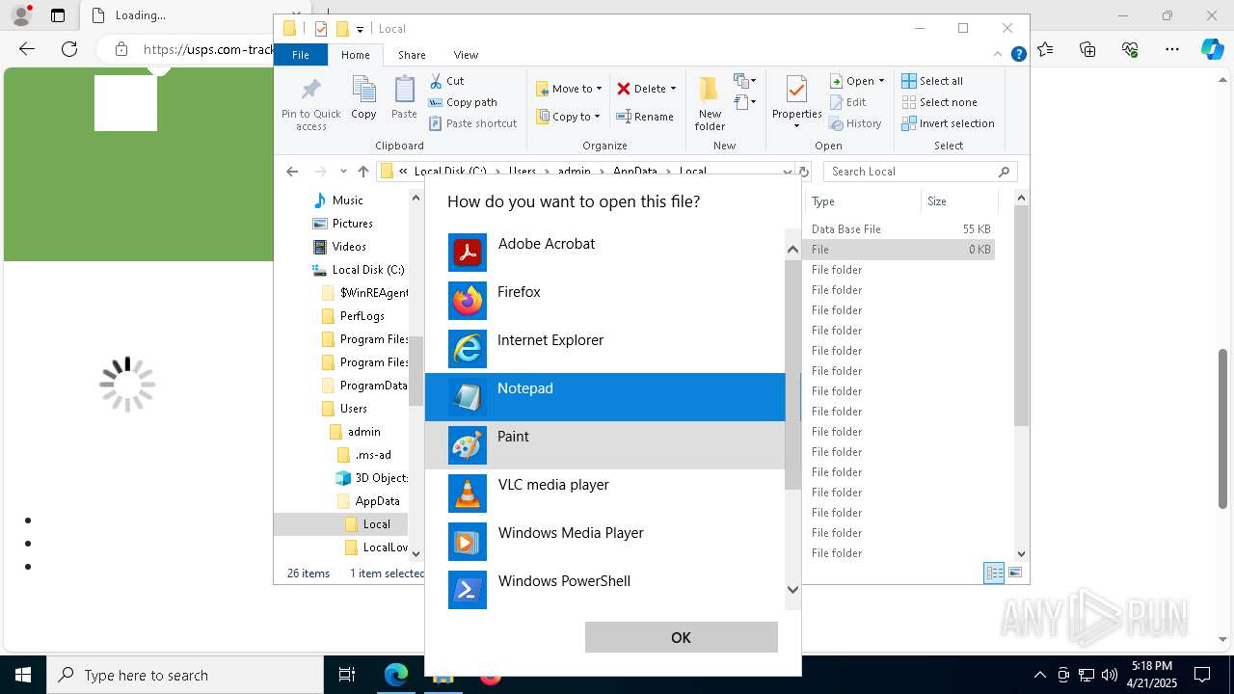Click the Pin to Quick access icon
The height and width of the screenshot is (694, 1234).
click(x=310, y=103)
